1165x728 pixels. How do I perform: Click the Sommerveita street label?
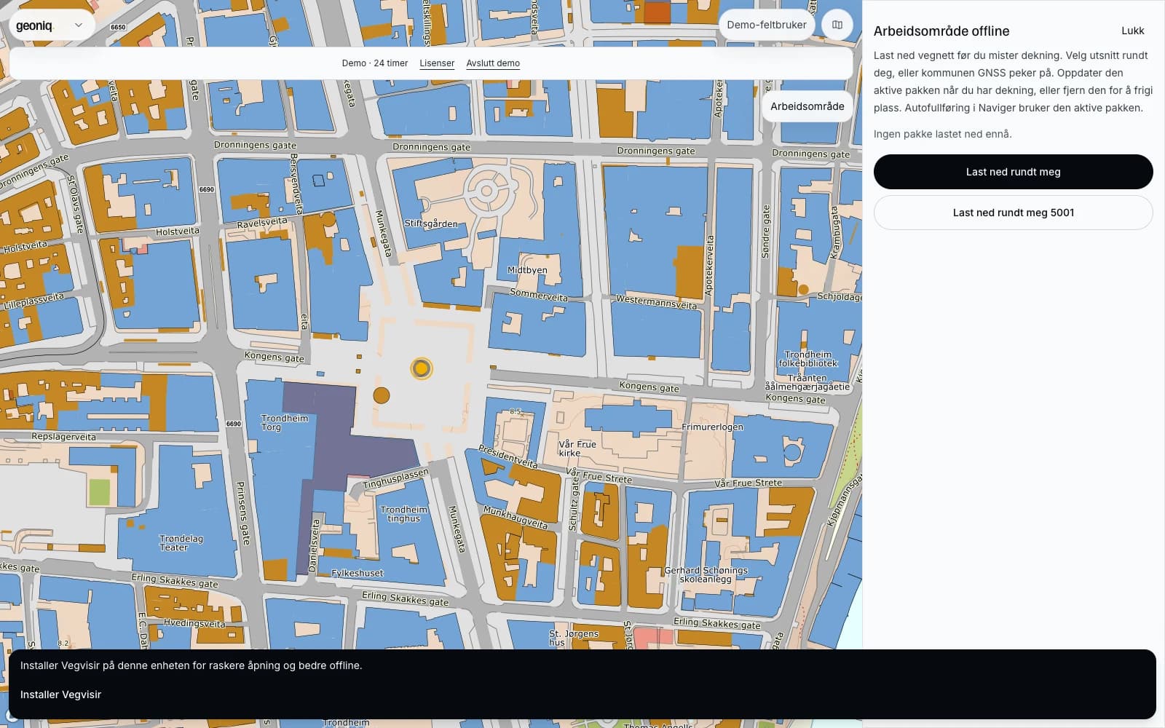click(539, 295)
